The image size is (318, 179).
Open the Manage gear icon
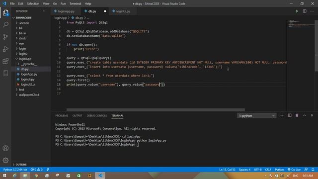(5, 160)
